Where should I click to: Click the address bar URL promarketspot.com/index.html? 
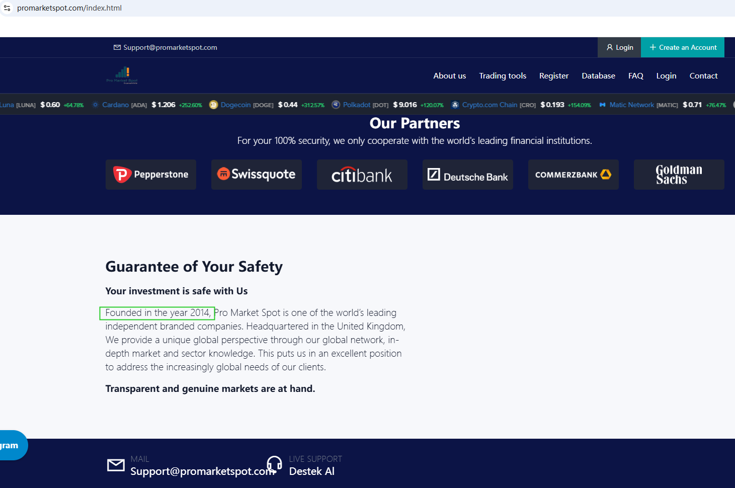69,8
